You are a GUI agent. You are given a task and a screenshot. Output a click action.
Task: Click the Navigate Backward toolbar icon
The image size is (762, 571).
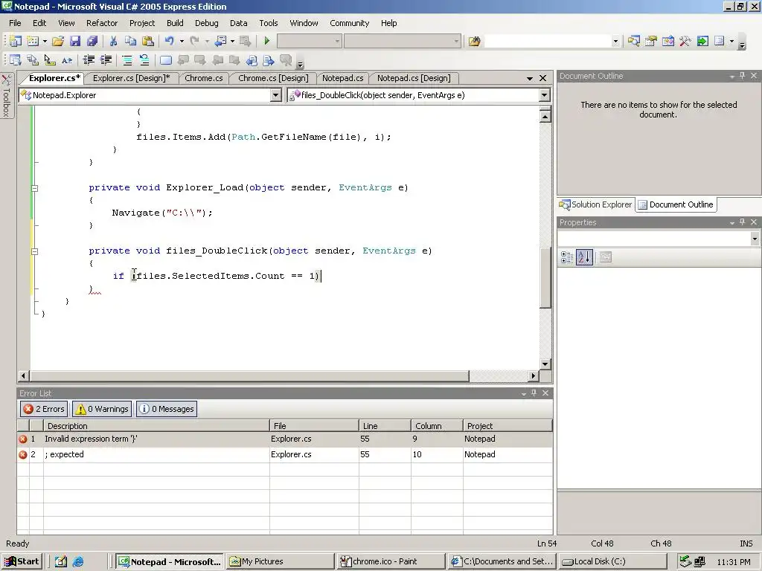pyautogui.click(x=220, y=42)
